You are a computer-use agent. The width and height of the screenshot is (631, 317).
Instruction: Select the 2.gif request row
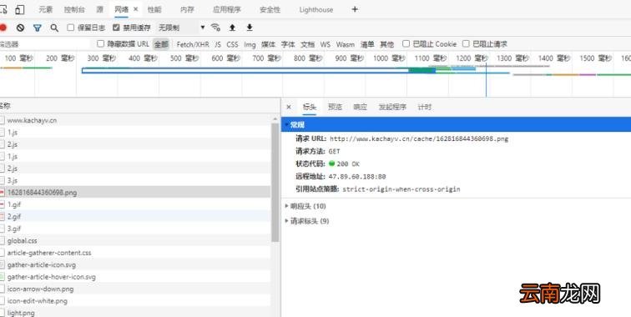point(135,216)
